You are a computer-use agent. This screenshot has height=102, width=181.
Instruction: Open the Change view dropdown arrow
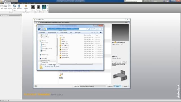(94, 32)
